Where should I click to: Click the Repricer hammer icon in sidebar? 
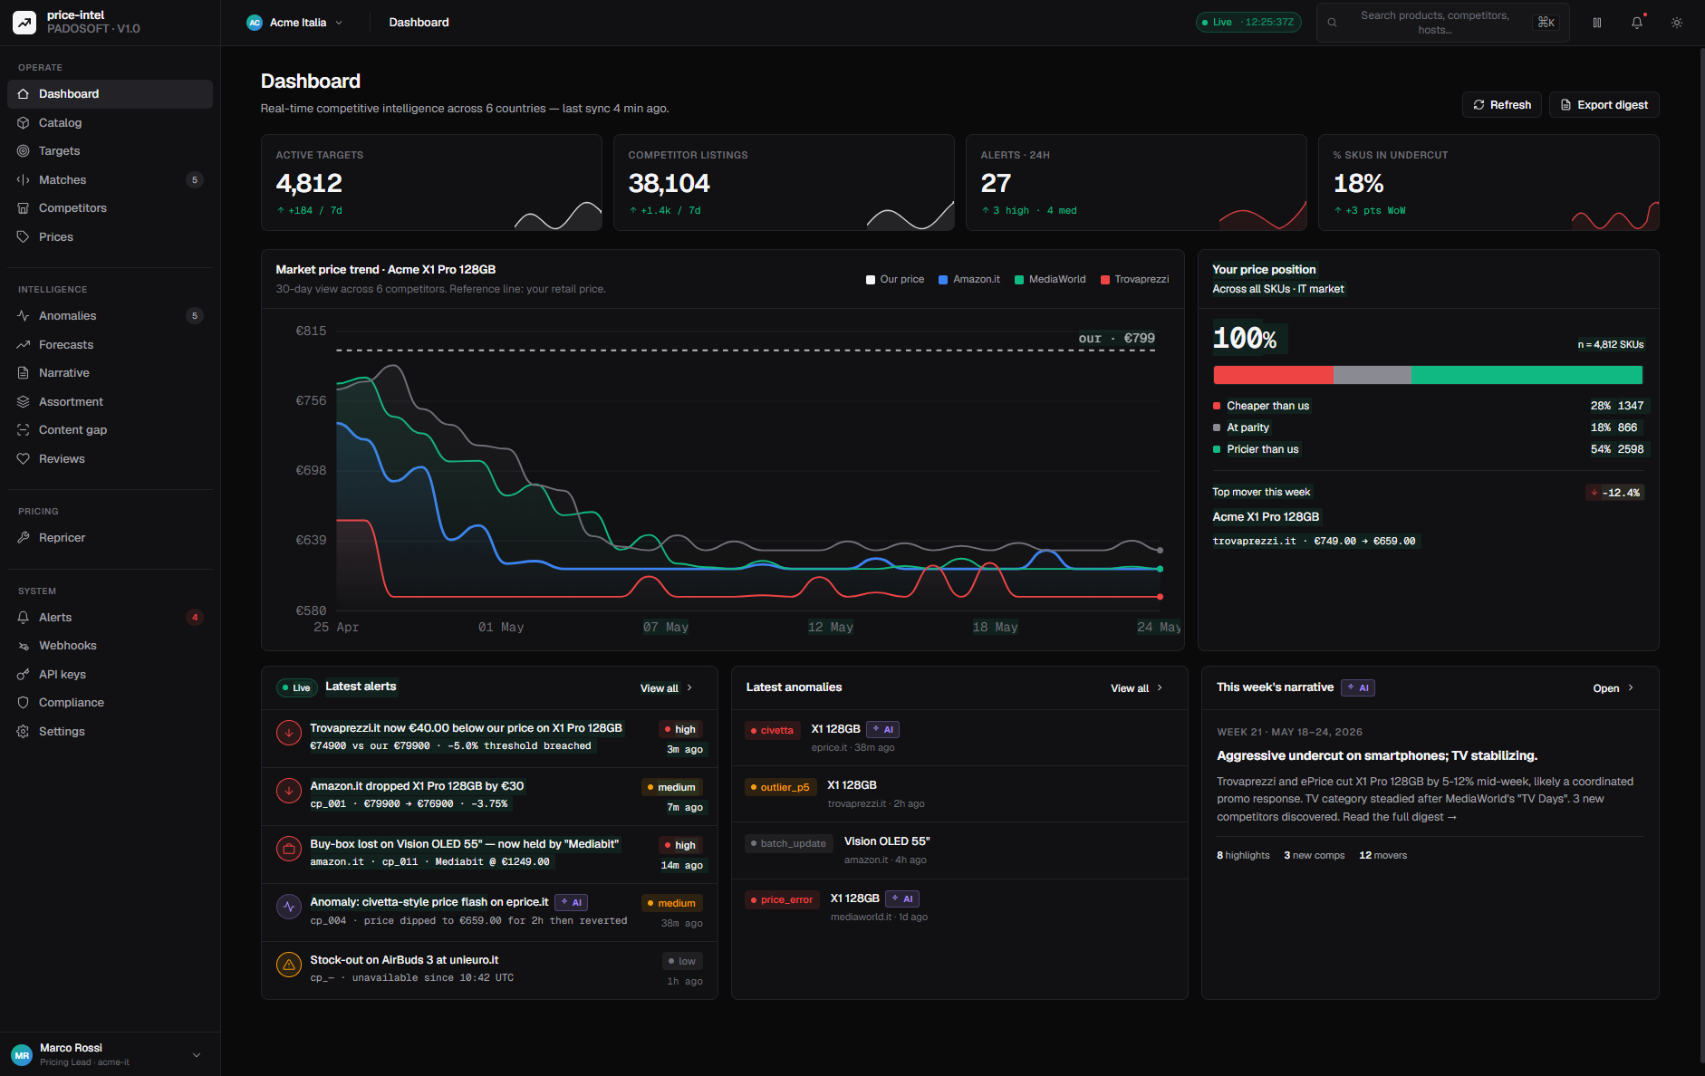click(x=24, y=538)
